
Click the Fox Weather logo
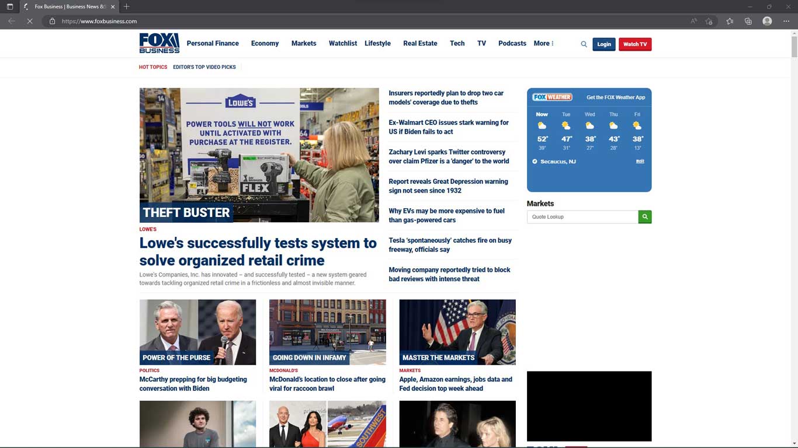[x=552, y=97]
